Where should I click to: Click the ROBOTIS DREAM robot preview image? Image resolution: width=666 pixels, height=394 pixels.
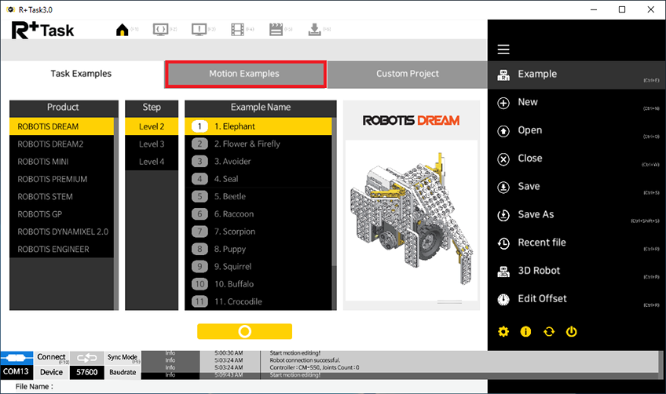pos(412,206)
